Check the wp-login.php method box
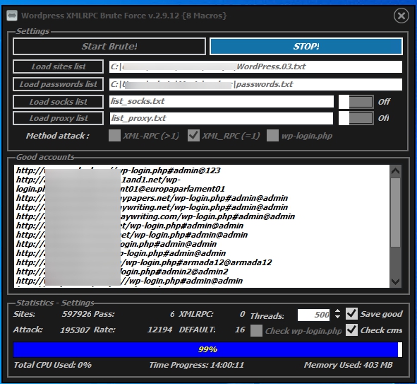 (272, 136)
